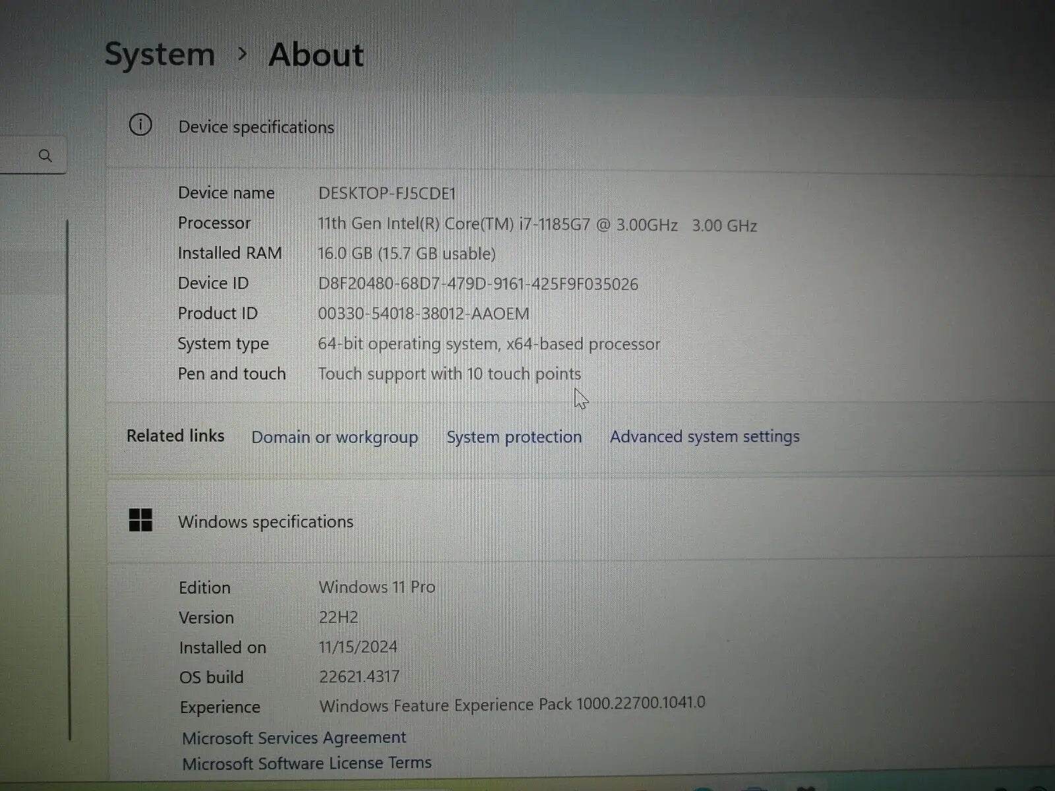This screenshot has height=791, width=1055.
Task: Go back to System in the breadcrumb
Action: click(160, 54)
